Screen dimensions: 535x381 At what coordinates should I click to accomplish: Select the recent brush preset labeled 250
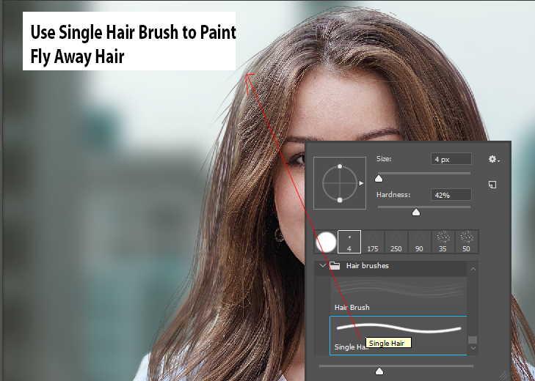pyautogui.click(x=396, y=242)
